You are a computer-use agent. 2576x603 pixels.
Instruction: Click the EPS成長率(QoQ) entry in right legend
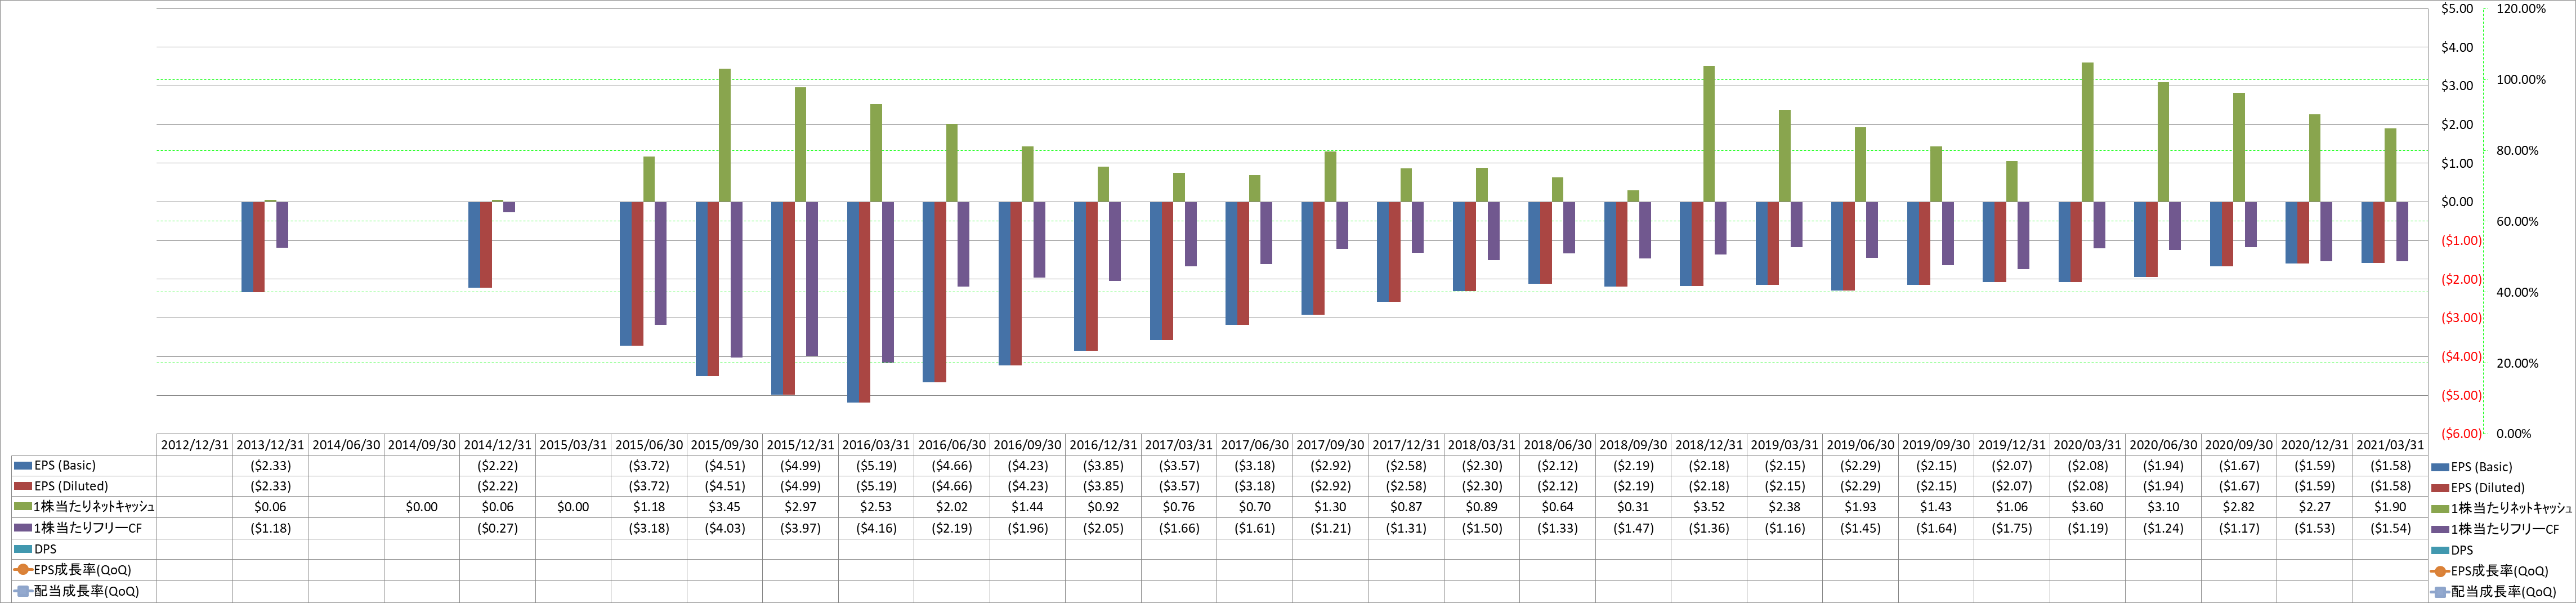click(2490, 571)
